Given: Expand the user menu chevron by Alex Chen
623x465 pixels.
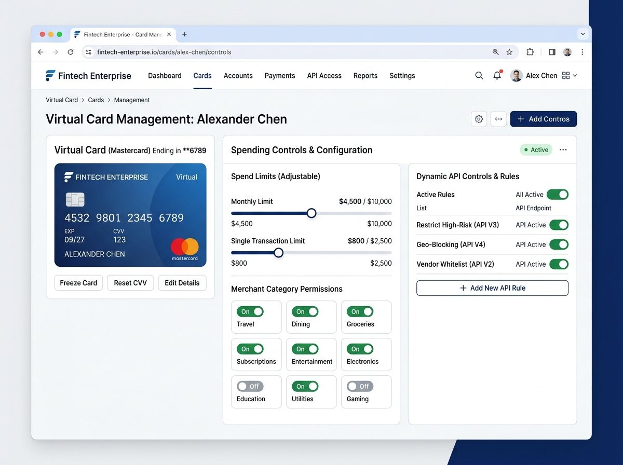Looking at the screenshot, I should [575, 76].
